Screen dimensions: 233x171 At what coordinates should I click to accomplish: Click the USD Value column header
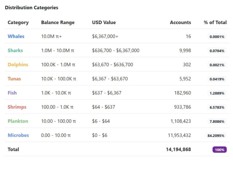tap(104, 22)
